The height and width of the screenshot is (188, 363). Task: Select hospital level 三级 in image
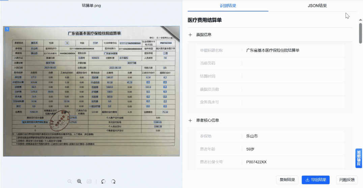[x=165, y=53]
